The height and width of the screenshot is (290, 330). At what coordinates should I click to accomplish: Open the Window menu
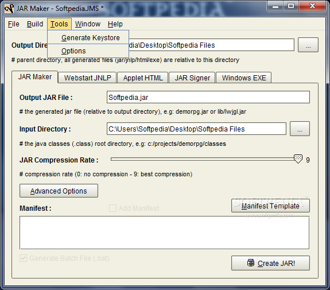click(88, 24)
